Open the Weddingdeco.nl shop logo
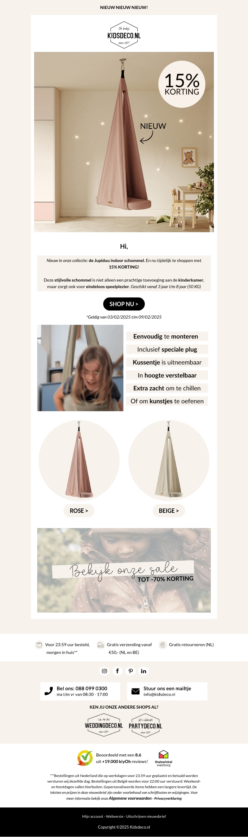Screen dimensions: 248x837 click(x=104, y=725)
